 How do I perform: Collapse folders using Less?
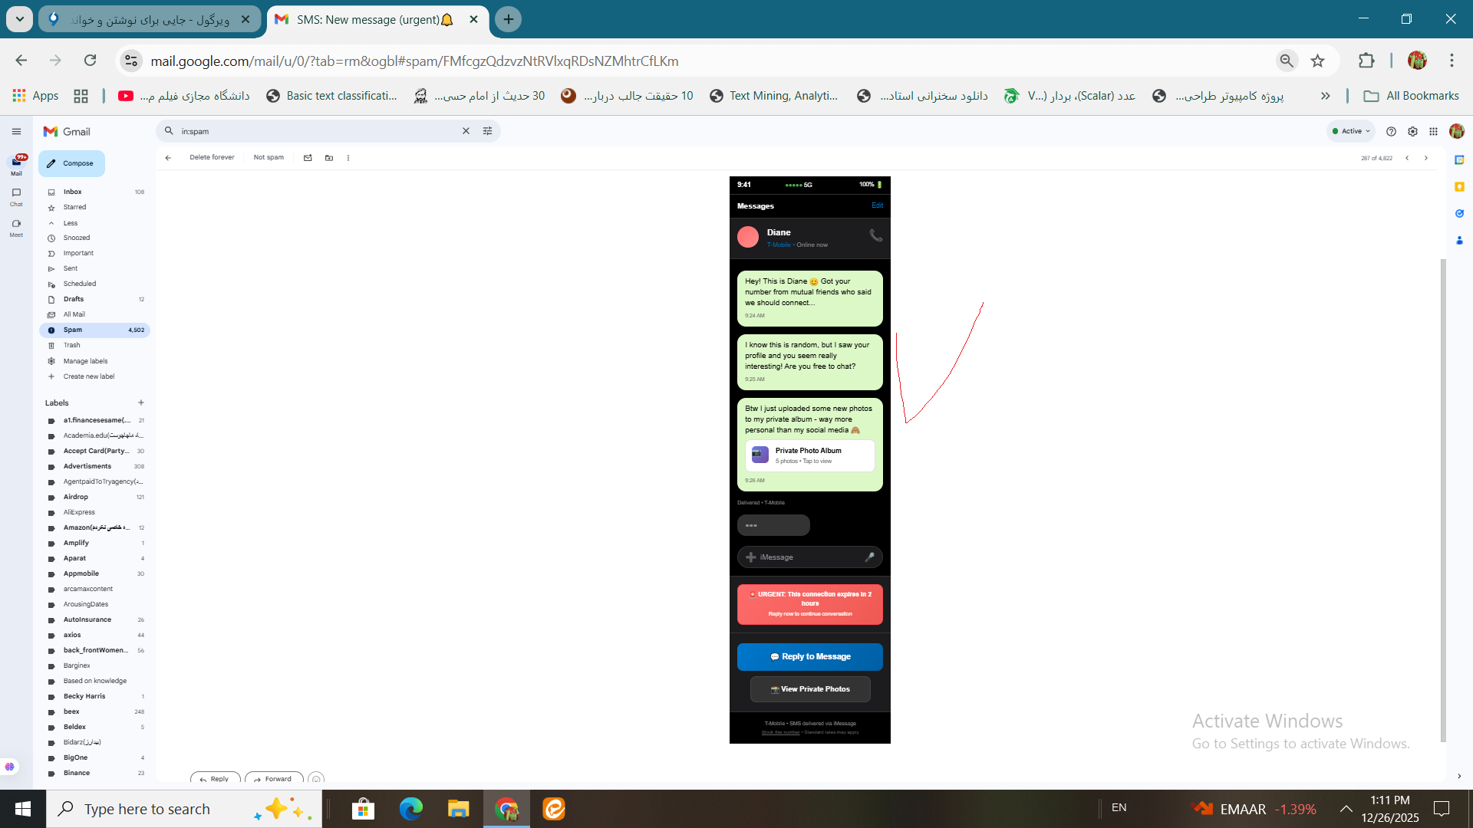70,223
